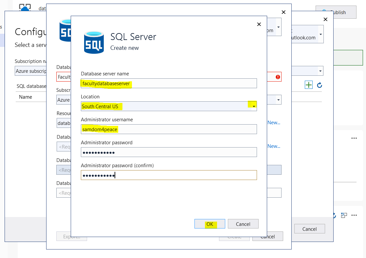Open lower ellipsis menu in background panel
The image size is (366, 258).
[x=354, y=215]
